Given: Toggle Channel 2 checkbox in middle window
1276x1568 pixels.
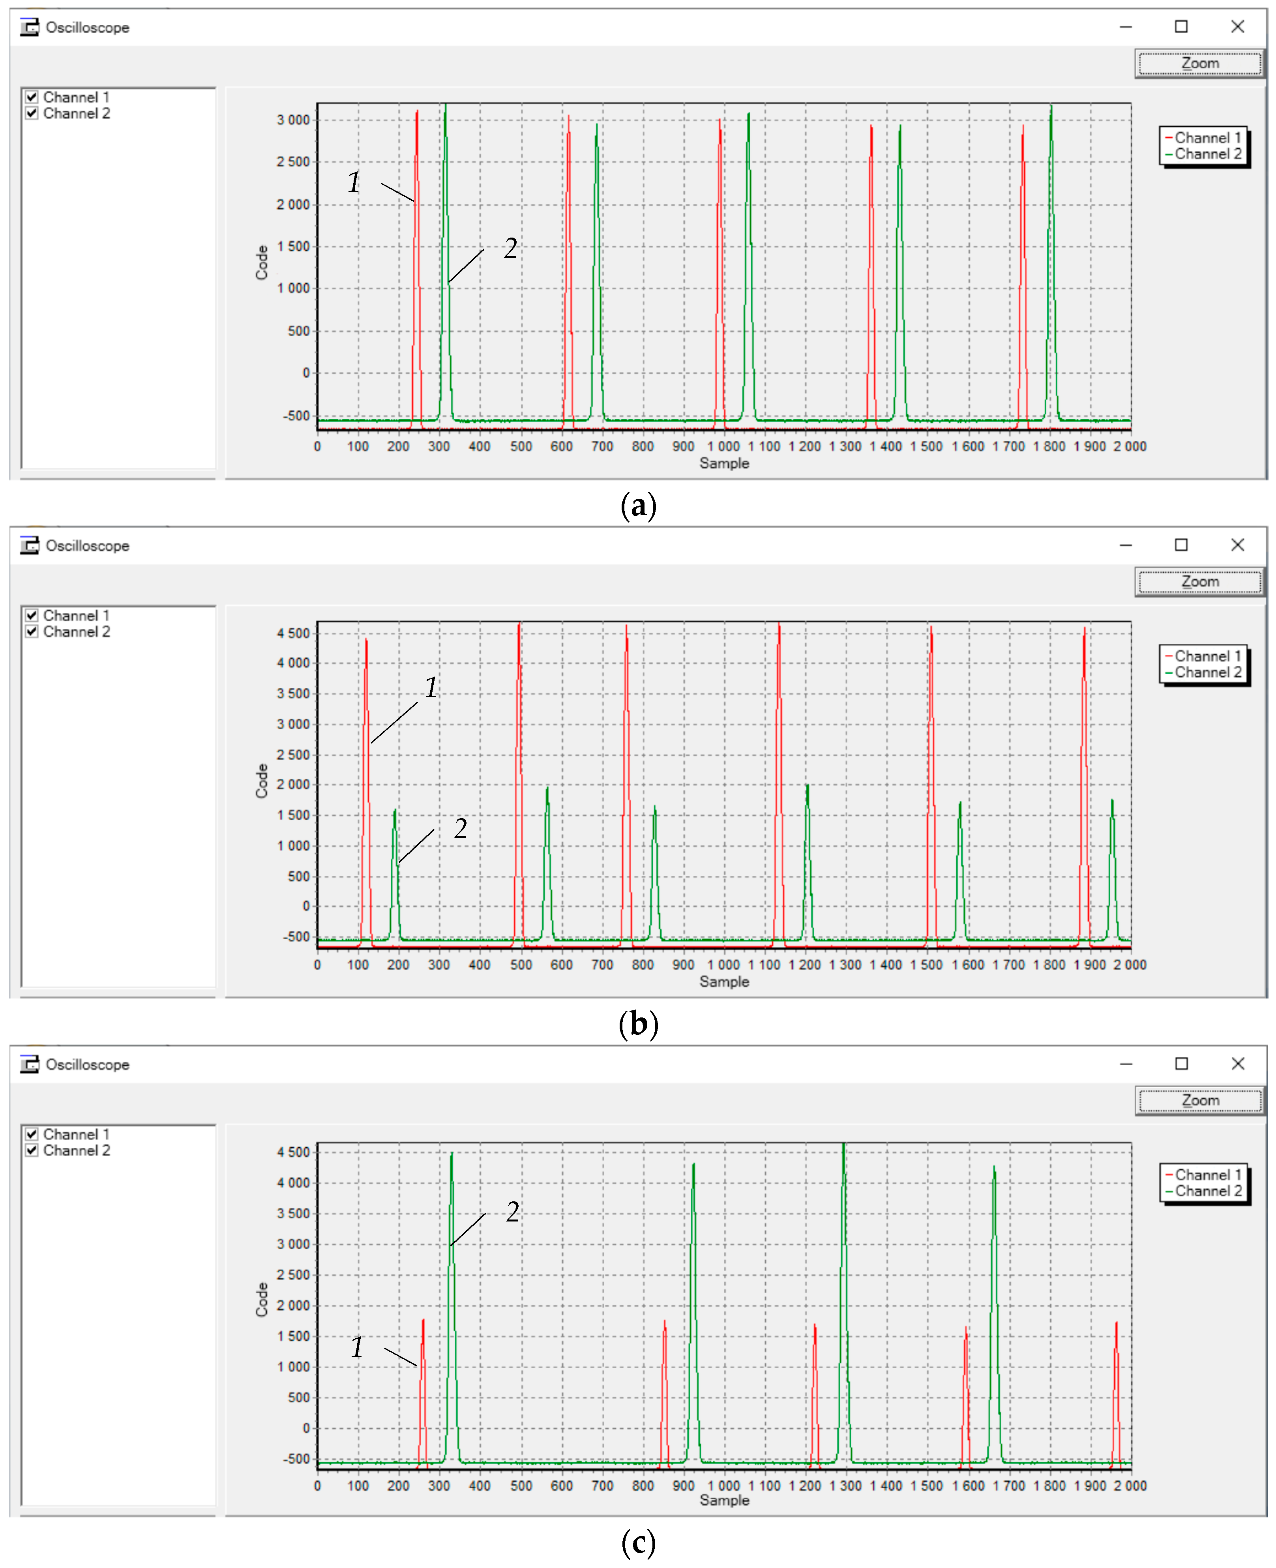Looking at the screenshot, I should pos(32,631).
